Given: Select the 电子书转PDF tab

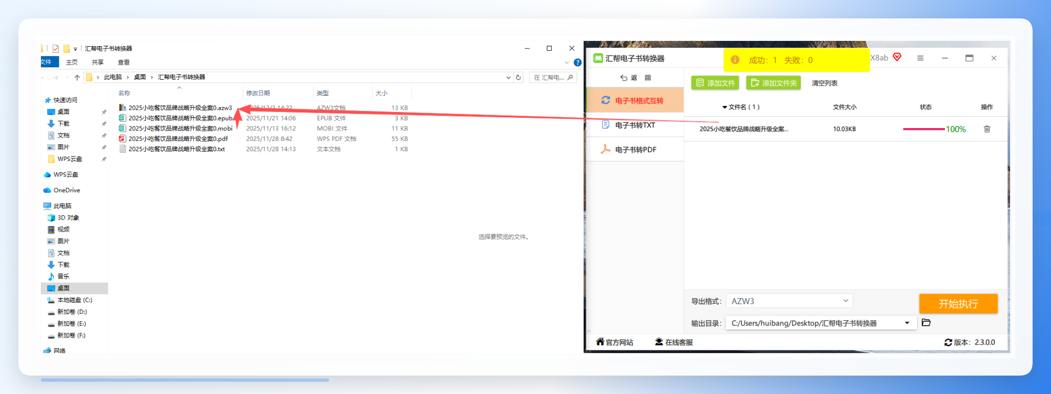Looking at the screenshot, I should point(635,150).
